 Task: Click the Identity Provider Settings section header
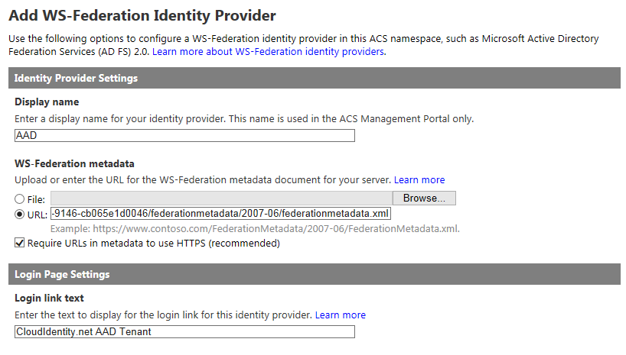tap(315, 78)
